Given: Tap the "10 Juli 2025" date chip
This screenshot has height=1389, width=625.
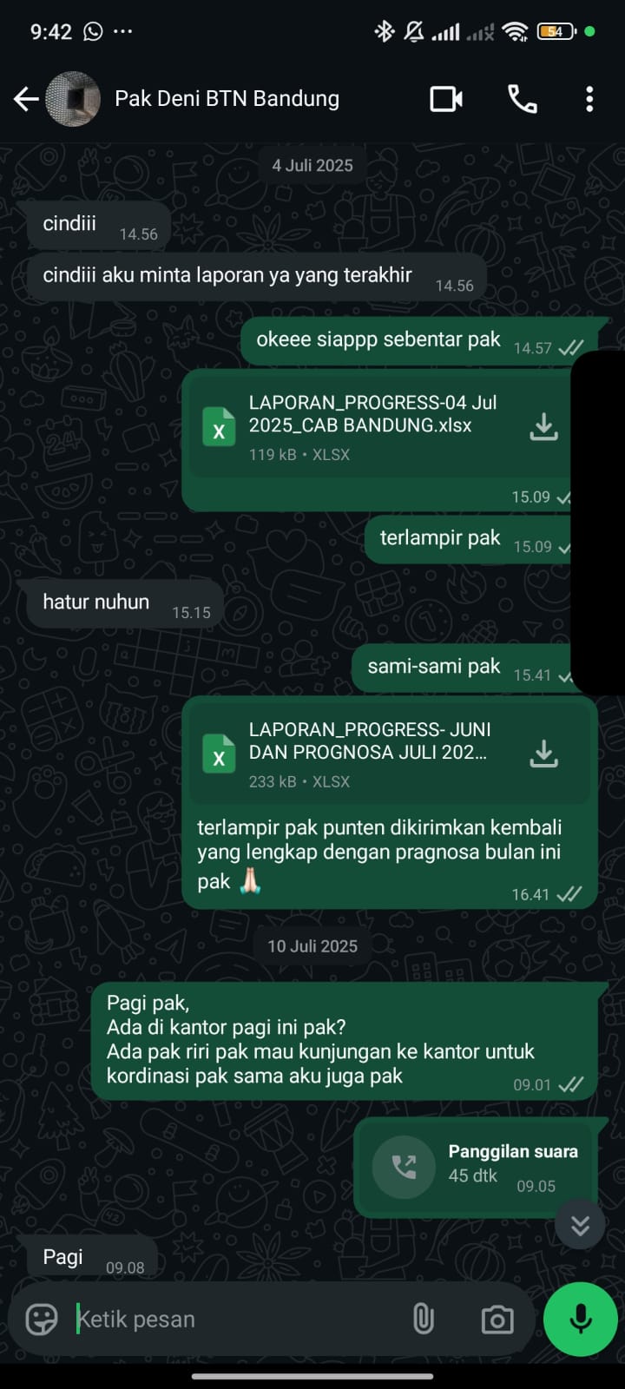Looking at the screenshot, I should (312, 946).
